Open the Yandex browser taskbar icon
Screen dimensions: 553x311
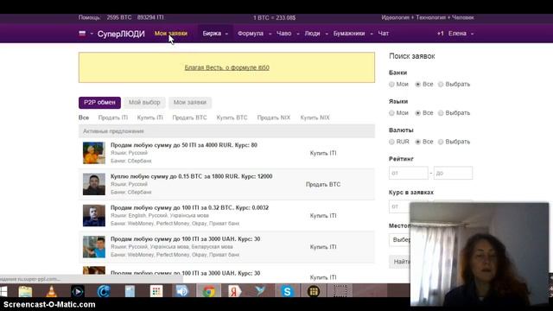tap(234, 291)
